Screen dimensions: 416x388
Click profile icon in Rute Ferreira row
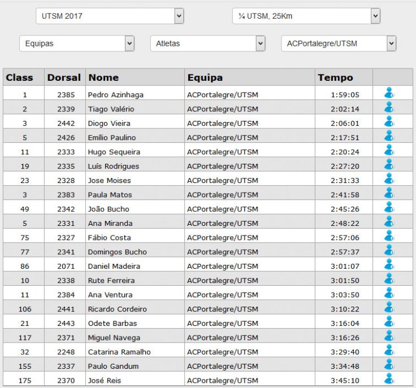[389, 280]
